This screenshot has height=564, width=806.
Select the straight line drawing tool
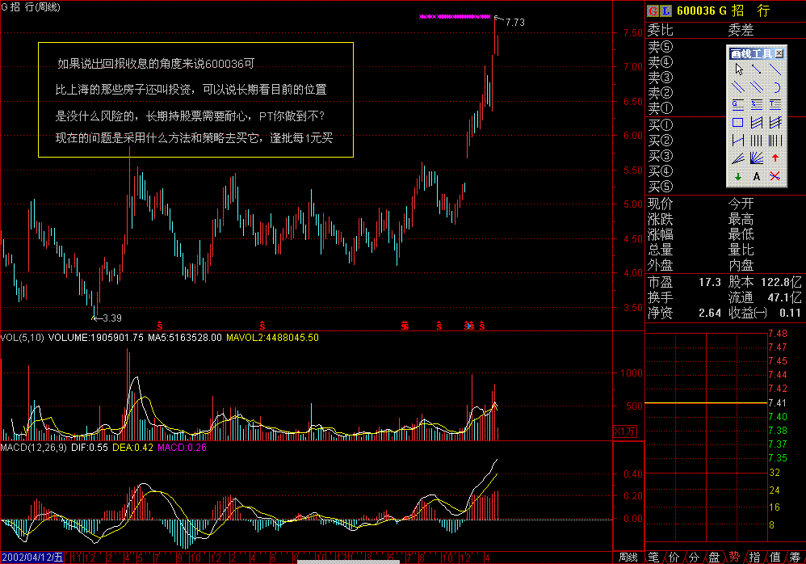[775, 69]
